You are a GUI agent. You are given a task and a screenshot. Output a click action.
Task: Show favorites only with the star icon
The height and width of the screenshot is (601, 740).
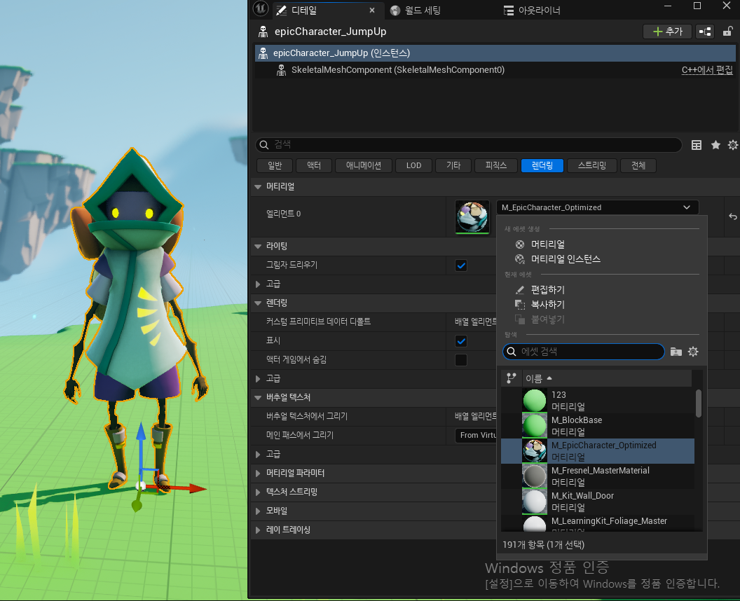[x=715, y=145]
